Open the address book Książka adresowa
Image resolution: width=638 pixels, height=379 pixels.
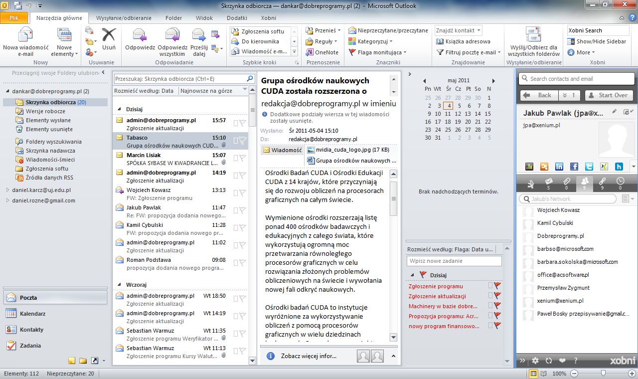tap(463, 41)
